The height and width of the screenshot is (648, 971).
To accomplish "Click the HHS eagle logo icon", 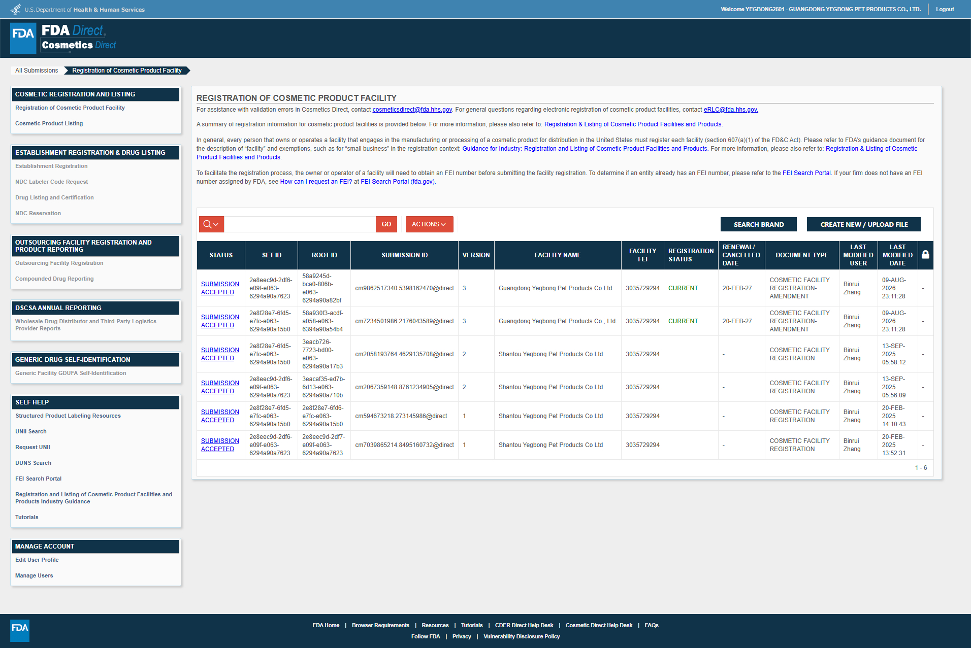I will tap(16, 9).
